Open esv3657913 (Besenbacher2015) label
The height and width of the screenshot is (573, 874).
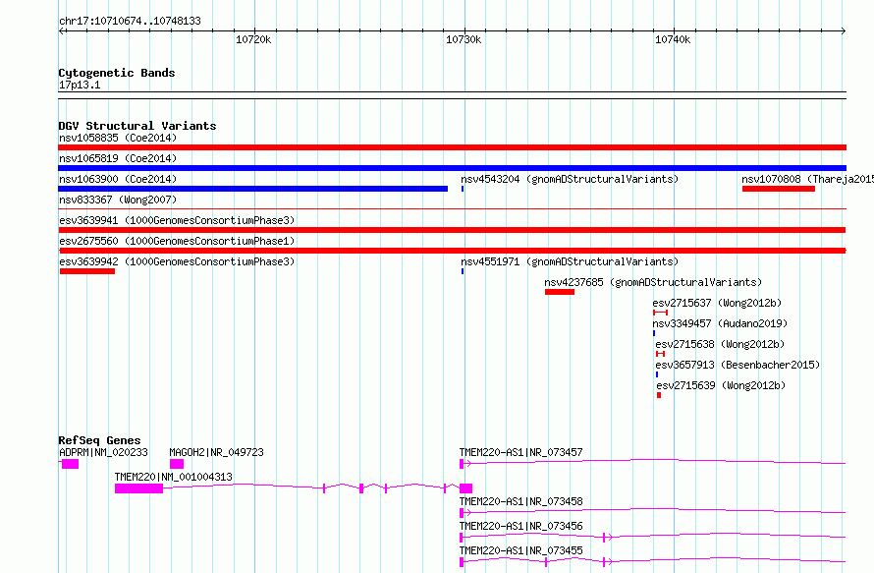(x=737, y=365)
